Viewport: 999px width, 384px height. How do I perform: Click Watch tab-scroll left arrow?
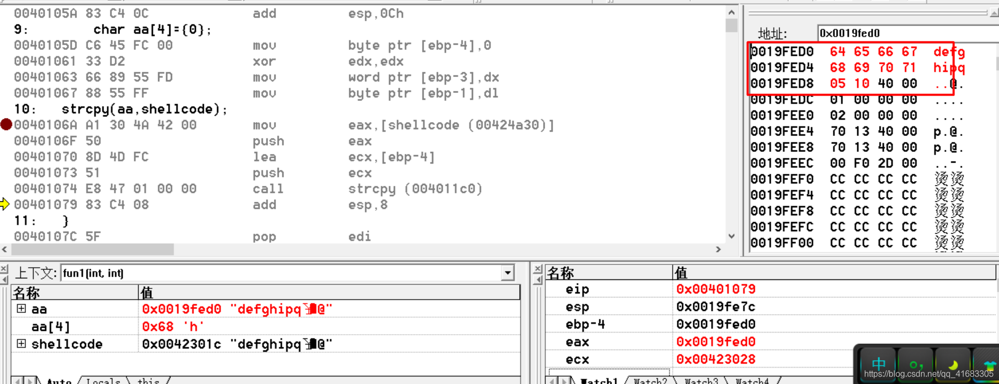[x=553, y=380]
